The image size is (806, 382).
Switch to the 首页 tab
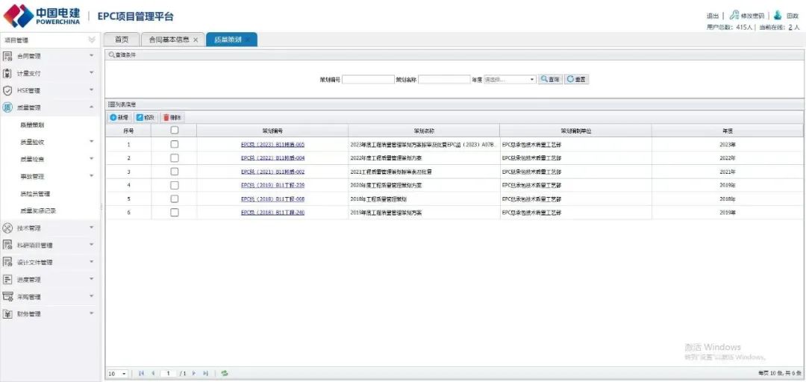click(x=121, y=40)
